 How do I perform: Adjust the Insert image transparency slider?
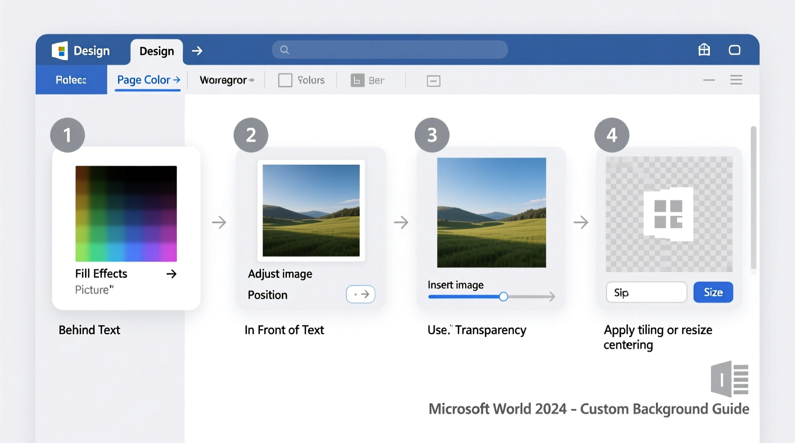504,296
